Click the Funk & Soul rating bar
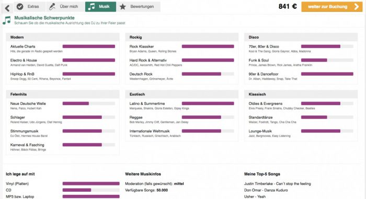Image resolution: width=366 pixels, height=199 pixels. point(327,60)
